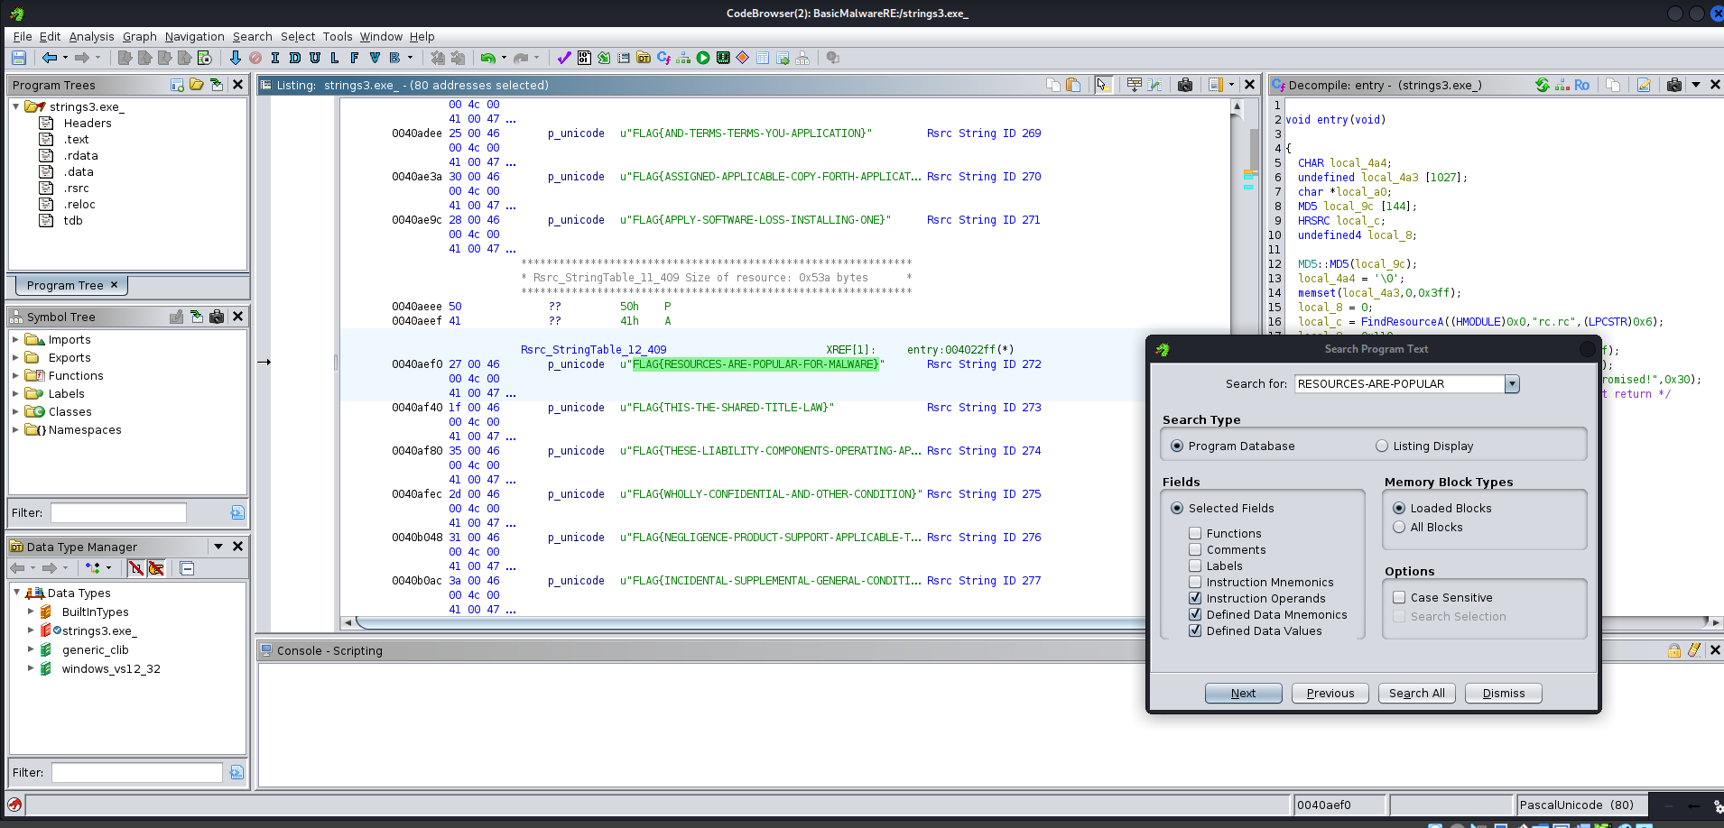Select the All Blocks radio option
The height and width of the screenshot is (828, 1724).
pos(1399,528)
